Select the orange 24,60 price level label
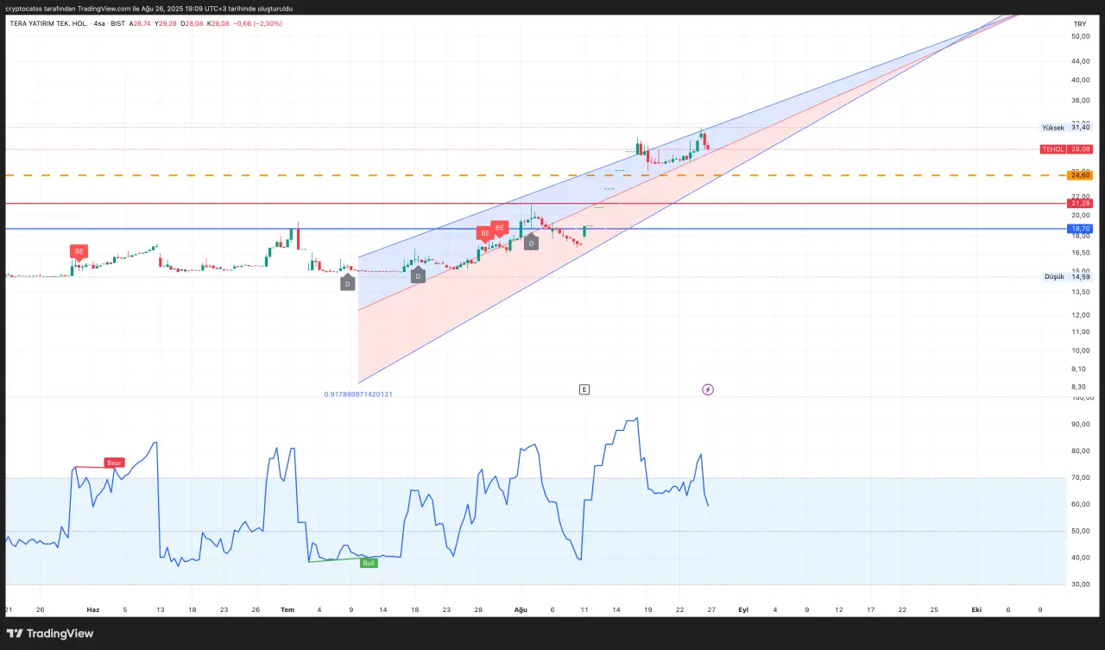Viewport: 1105px width, 650px height. pos(1080,175)
